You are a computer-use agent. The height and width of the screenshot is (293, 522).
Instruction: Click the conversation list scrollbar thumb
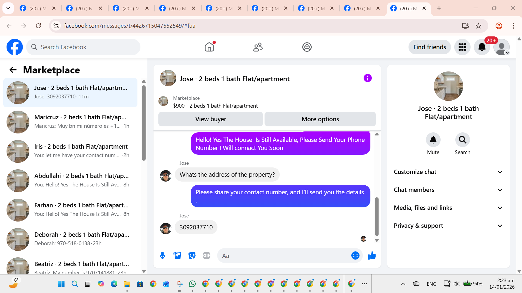click(x=144, y=123)
